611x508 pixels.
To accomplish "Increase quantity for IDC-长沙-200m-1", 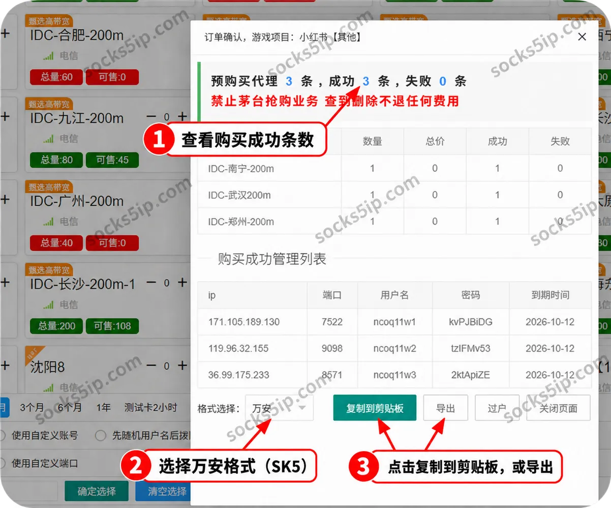I will 182,283.
